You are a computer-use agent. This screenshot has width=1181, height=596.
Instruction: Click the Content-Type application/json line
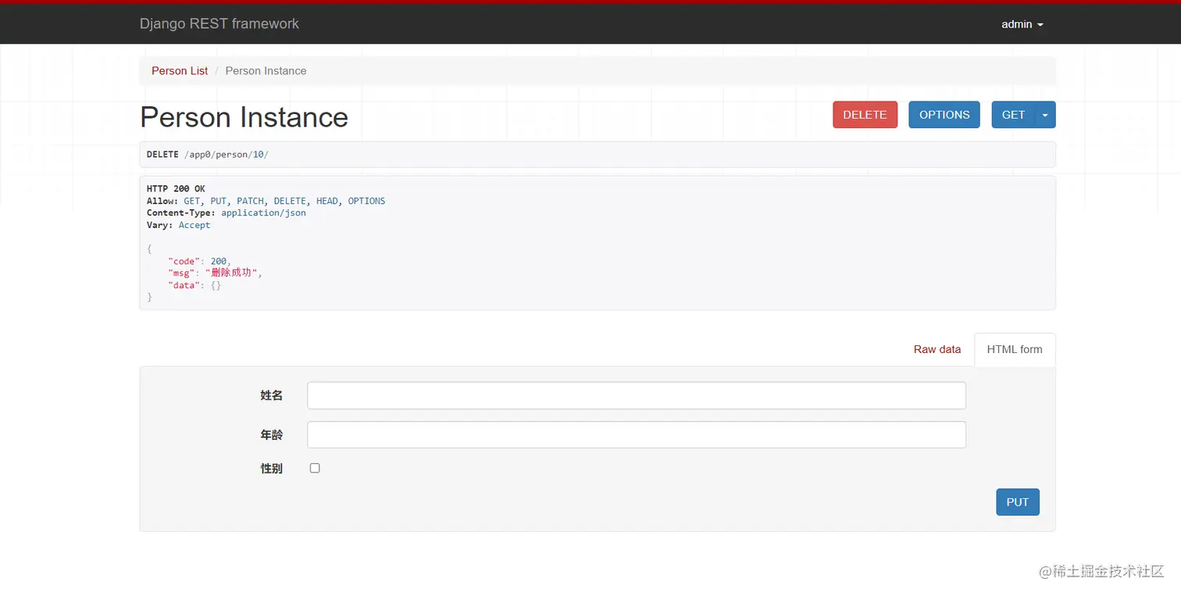pyautogui.click(x=227, y=212)
